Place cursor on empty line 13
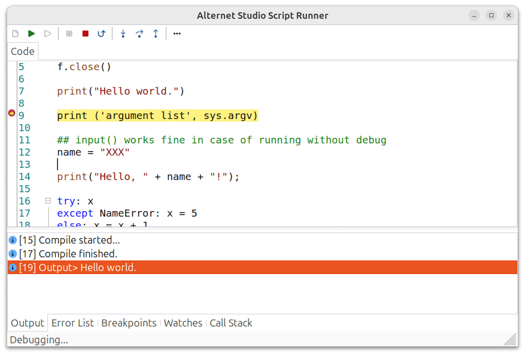 (58, 165)
